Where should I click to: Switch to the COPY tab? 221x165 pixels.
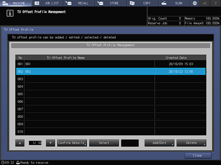(143, 3)
